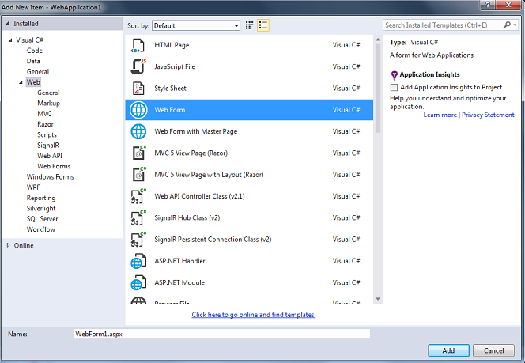Viewport: 525px width, 363px height.
Task: Click the scroll up arrow of template list
Action: 378,40
